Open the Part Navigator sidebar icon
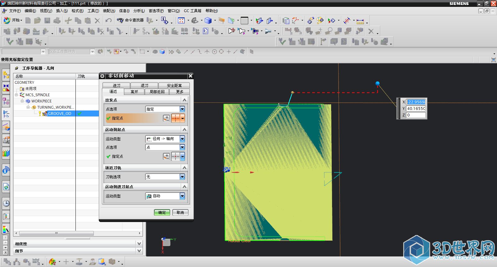This screenshot has height=267, width=497. [6, 101]
